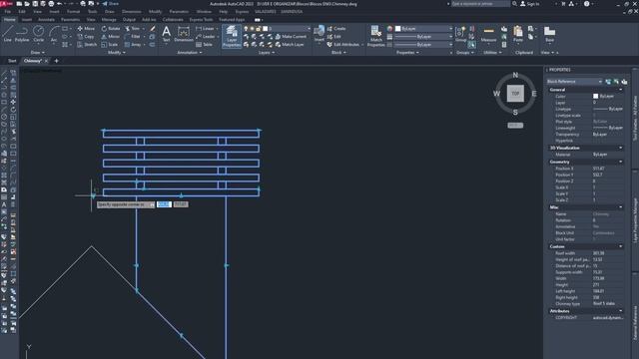Open the Measure tool

(488, 35)
